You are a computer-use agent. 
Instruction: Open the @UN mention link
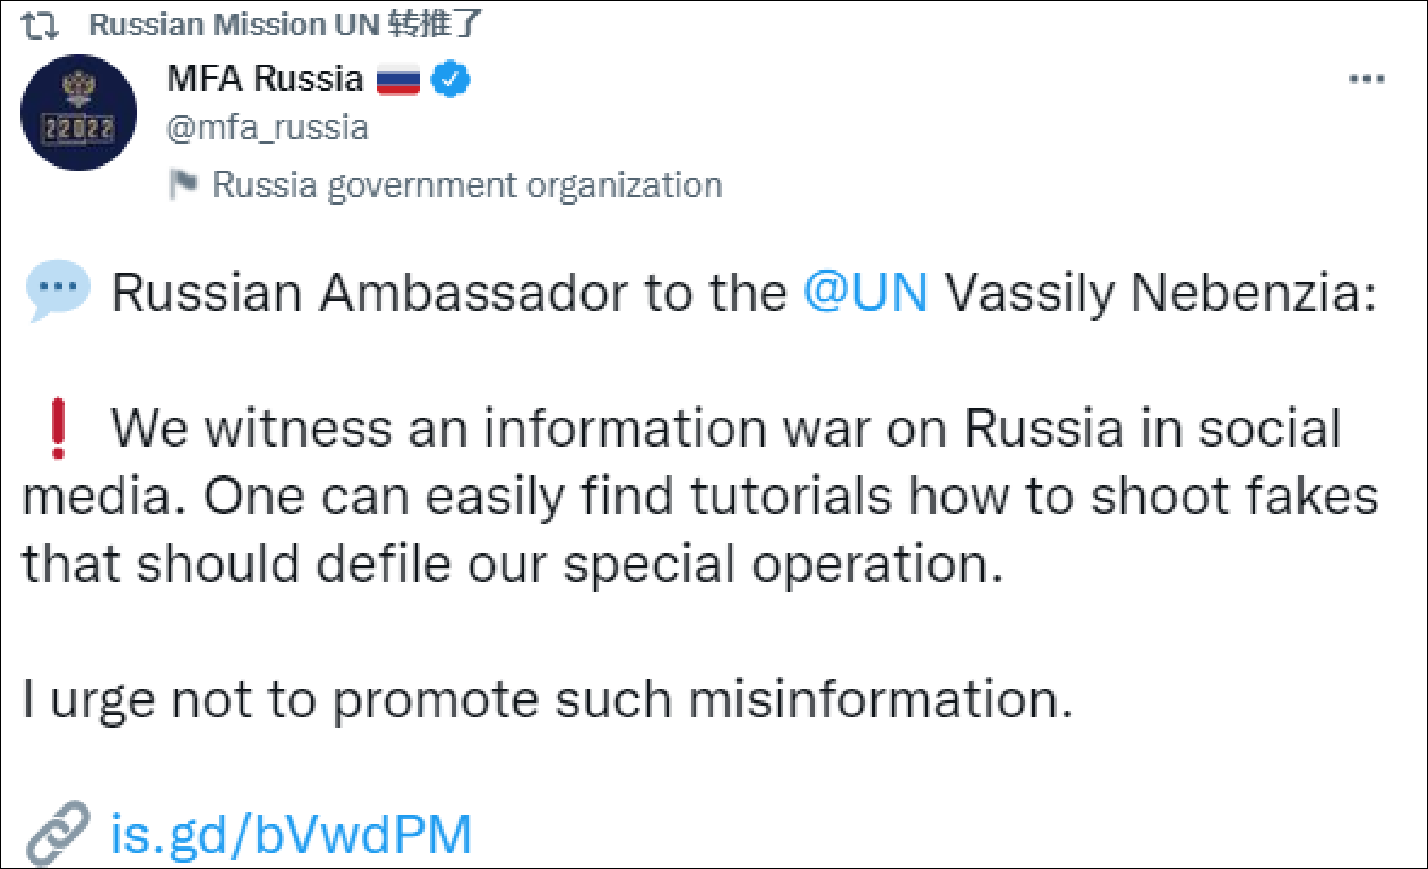[866, 293]
